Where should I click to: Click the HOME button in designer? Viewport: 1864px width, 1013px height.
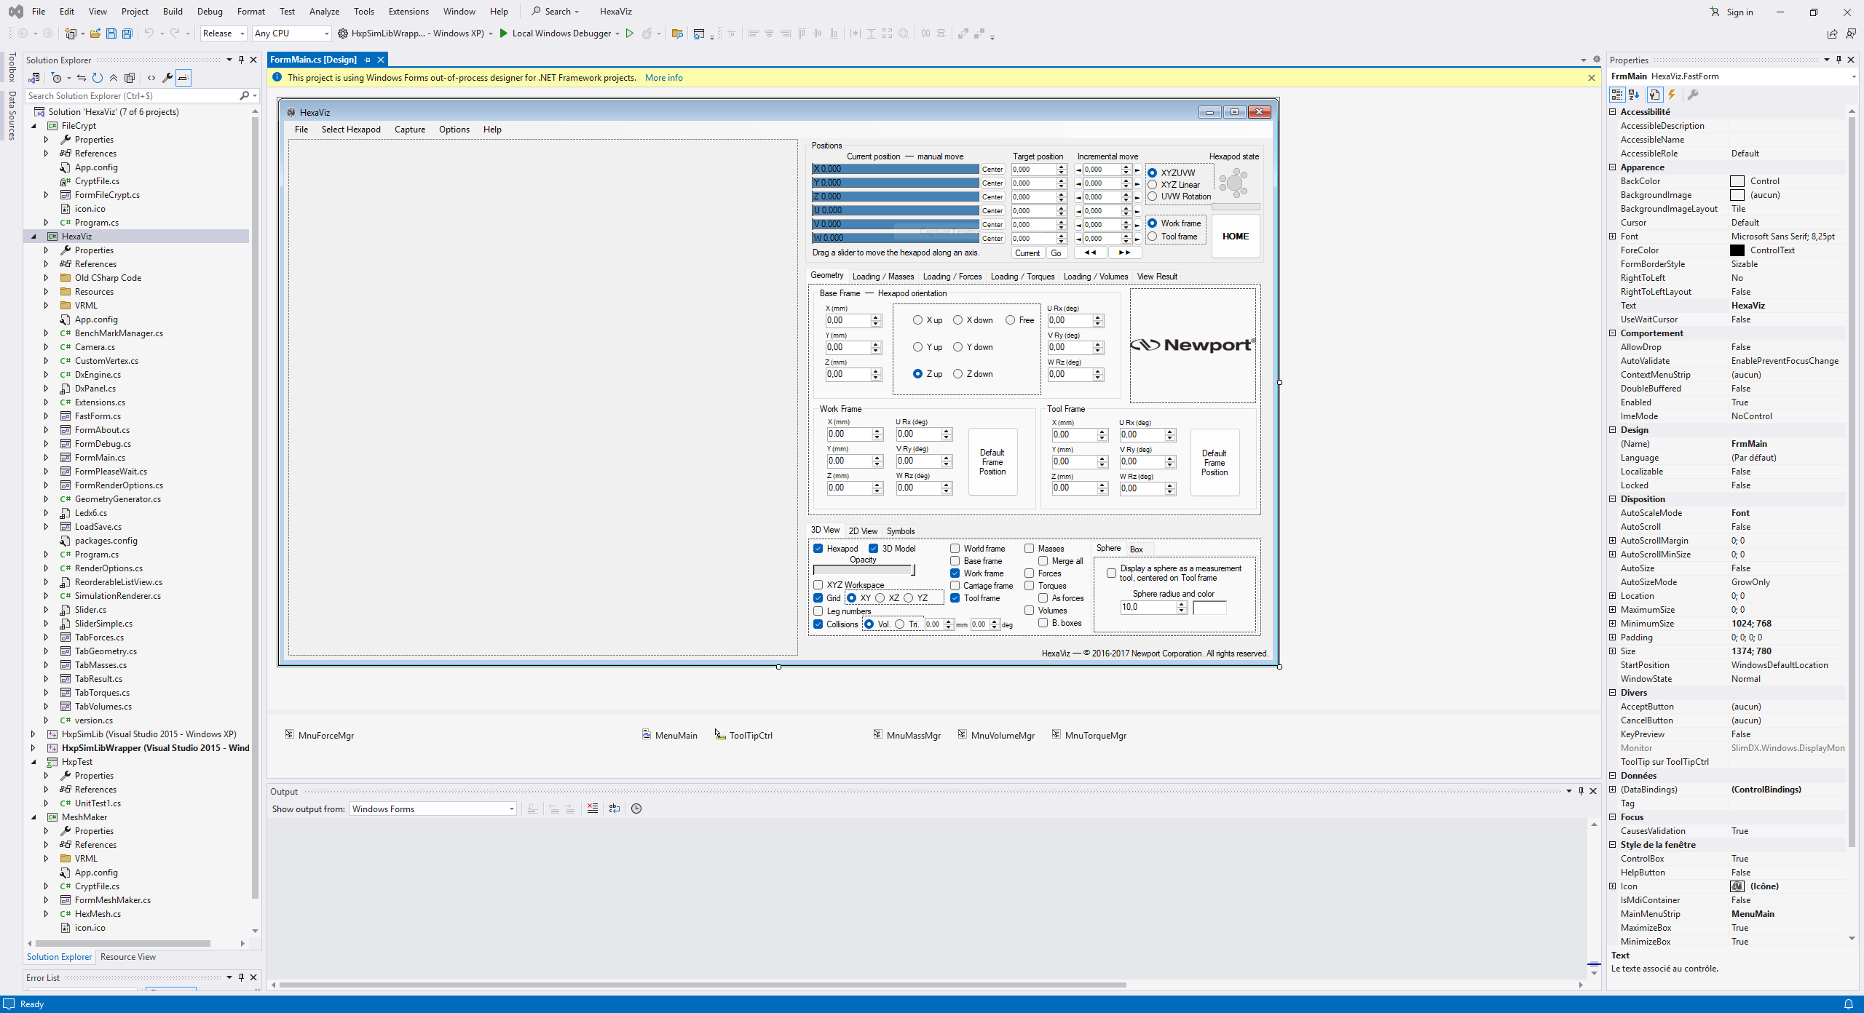[x=1235, y=237]
